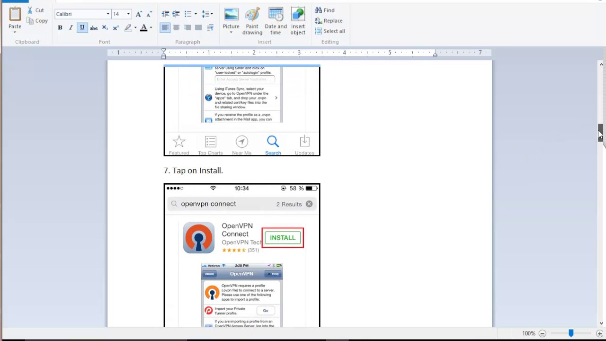
Task: Justify the paragraph text
Action: point(198,28)
